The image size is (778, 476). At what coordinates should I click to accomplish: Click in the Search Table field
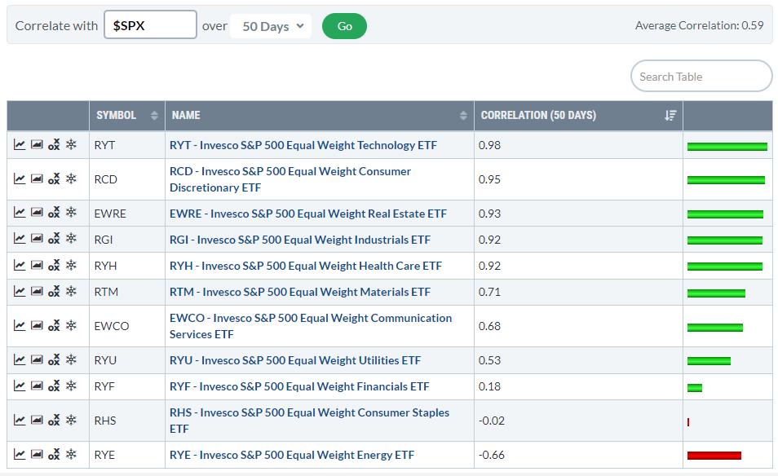coord(701,77)
